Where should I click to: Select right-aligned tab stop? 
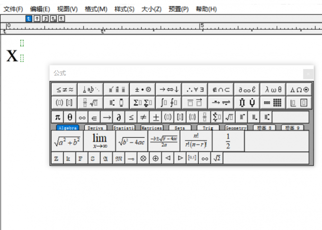click(x=45, y=18)
